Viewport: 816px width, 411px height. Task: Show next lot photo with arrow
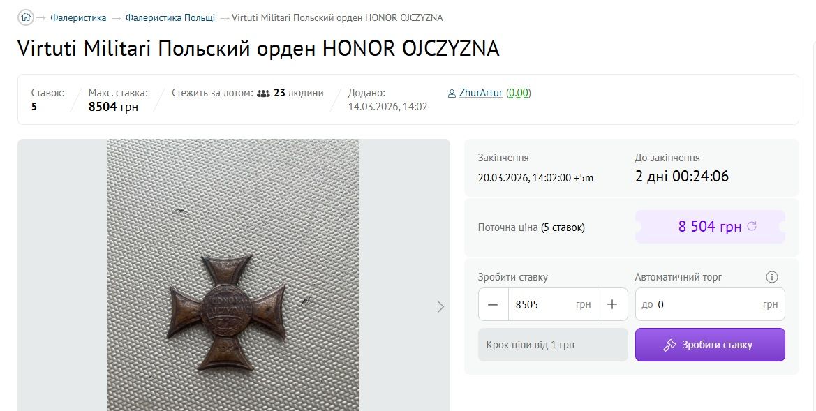point(440,306)
